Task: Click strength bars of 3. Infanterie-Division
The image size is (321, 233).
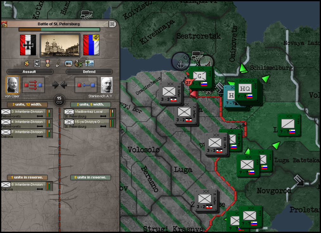Action: 48,113
